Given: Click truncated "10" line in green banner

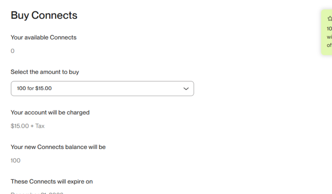Looking at the screenshot, I should point(329,29).
